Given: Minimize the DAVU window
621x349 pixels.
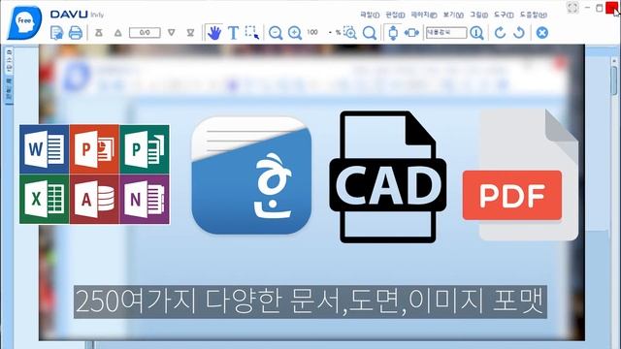Looking at the screenshot, I should pos(587,8).
